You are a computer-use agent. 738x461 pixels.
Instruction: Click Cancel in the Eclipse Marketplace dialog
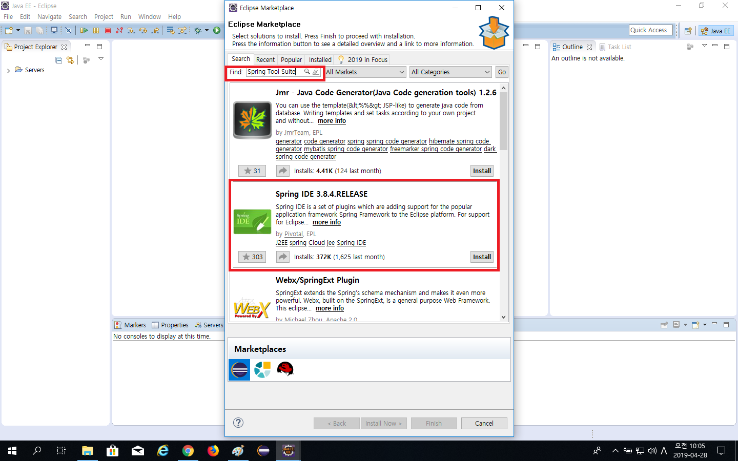pos(484,423)
